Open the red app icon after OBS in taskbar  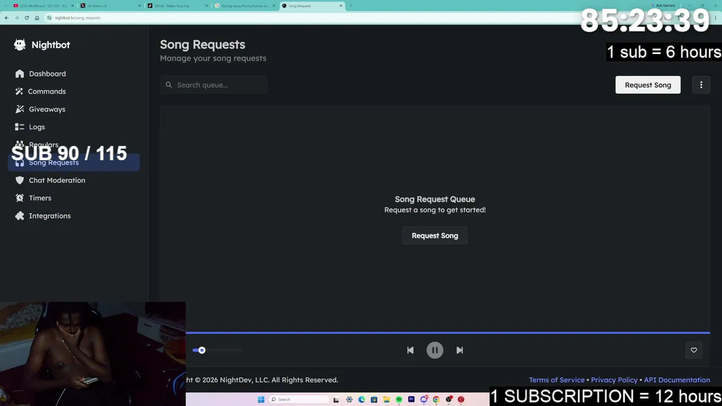(461, 400)
